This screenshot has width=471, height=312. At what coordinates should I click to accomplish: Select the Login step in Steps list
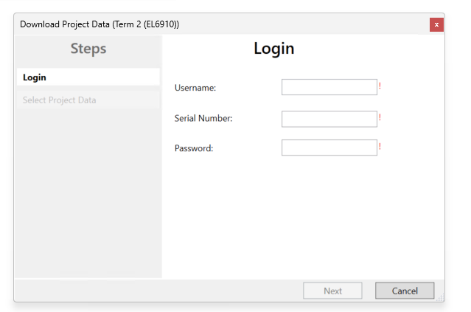[x=88, y=77]
